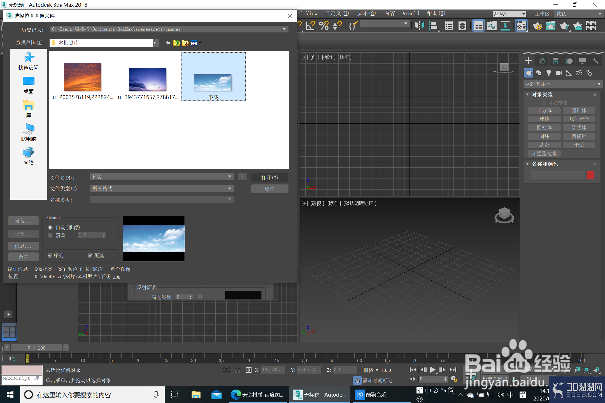605x403 pixels.
Task: Create a Teapot primitive button
Action: pyautogui.click(x=544, y=145)
